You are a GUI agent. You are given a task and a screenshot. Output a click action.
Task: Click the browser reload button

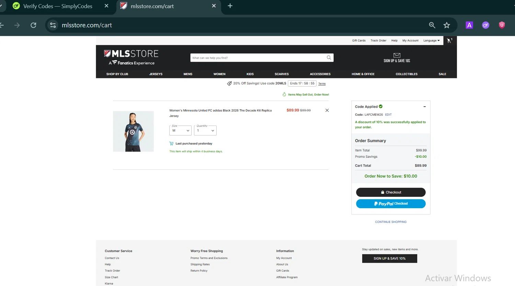(33, 25)
